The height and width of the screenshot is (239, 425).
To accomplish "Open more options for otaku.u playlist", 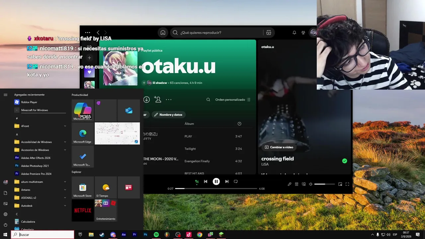I will click(x=169, y=100).
